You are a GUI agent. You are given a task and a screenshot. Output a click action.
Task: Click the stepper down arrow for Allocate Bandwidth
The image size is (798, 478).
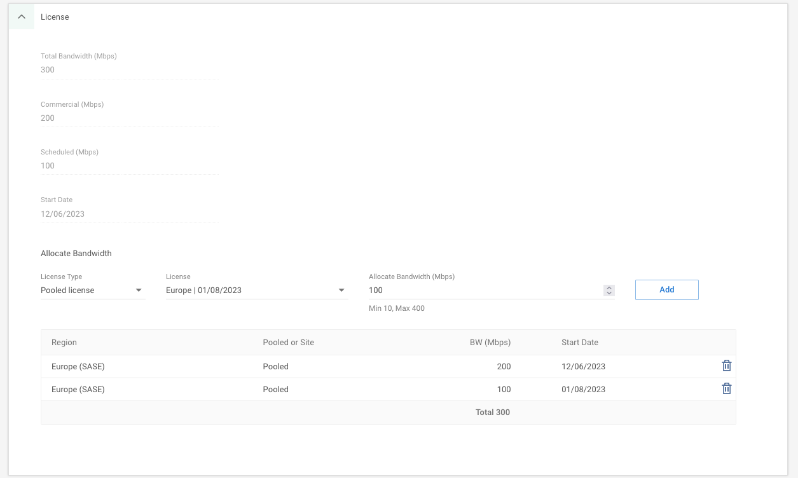click(x=609, y=292)
